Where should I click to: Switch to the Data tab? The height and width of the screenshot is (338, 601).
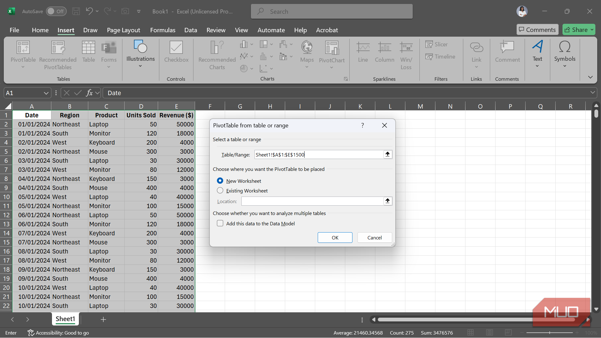tap(191, 30)
